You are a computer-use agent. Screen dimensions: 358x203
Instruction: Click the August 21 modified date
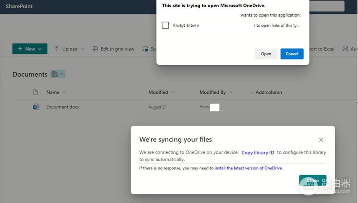[x=157, y=107]
